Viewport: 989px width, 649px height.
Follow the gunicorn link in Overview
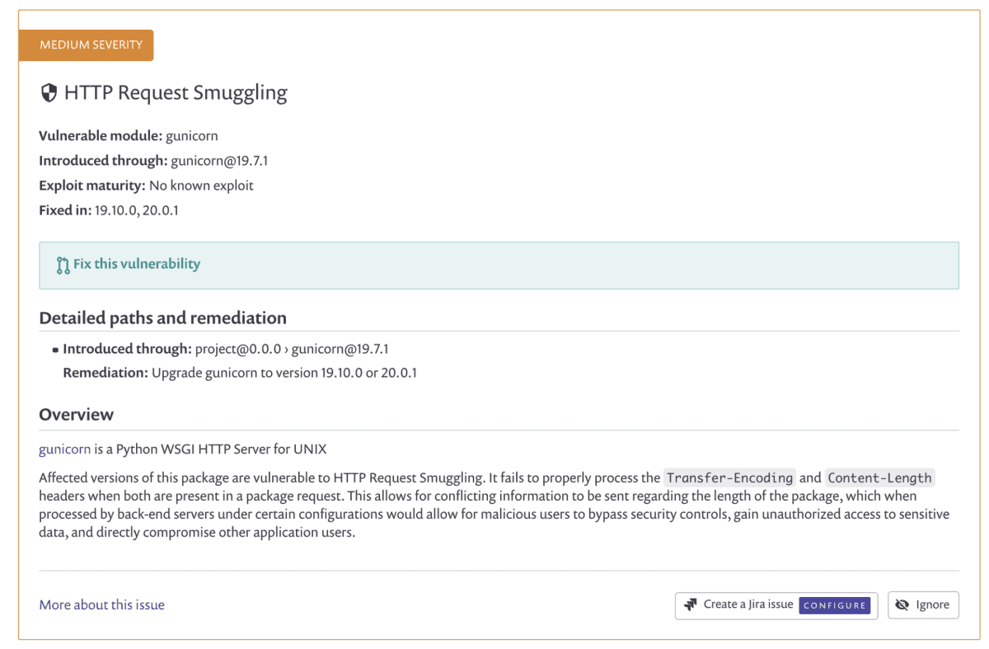(x=64, y=449)
